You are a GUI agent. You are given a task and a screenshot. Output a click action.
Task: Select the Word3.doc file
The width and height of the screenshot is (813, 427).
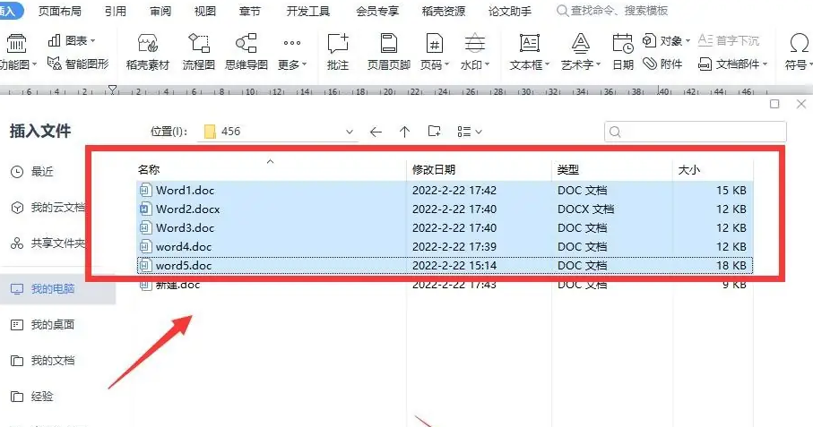pyautogui.click(x=445, y=227)
